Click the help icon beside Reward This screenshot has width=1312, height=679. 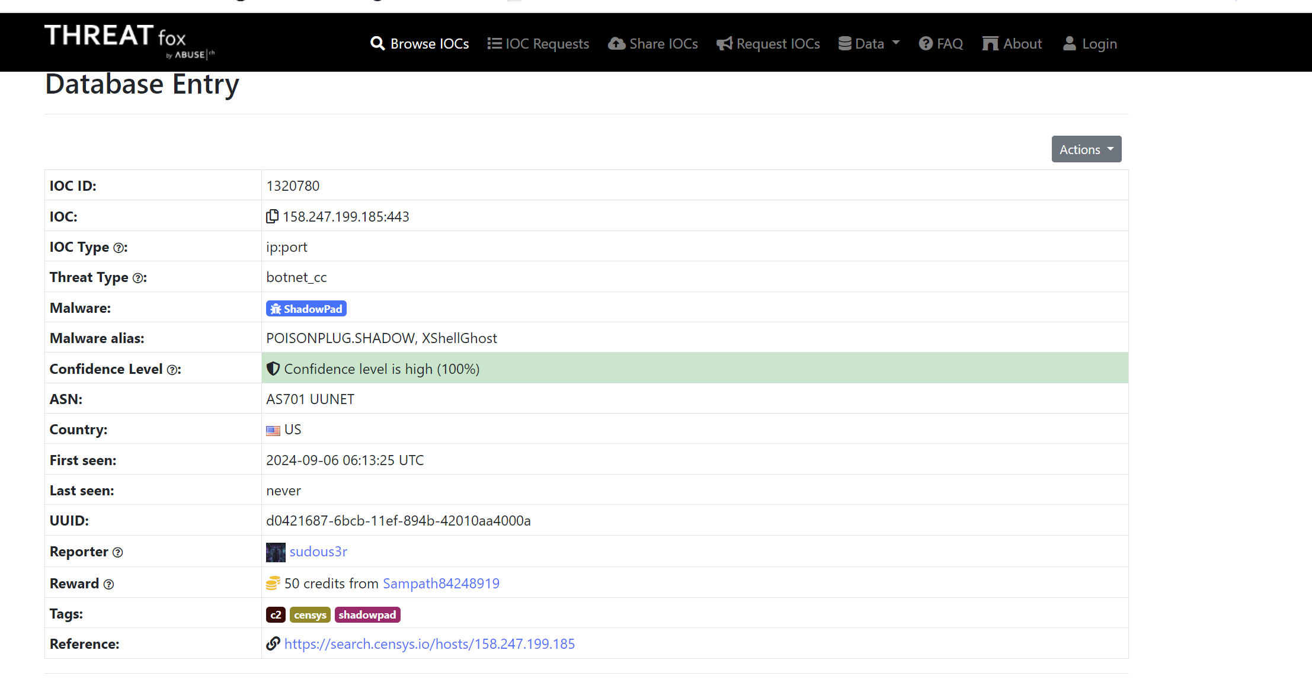click(x=108, y=584)
